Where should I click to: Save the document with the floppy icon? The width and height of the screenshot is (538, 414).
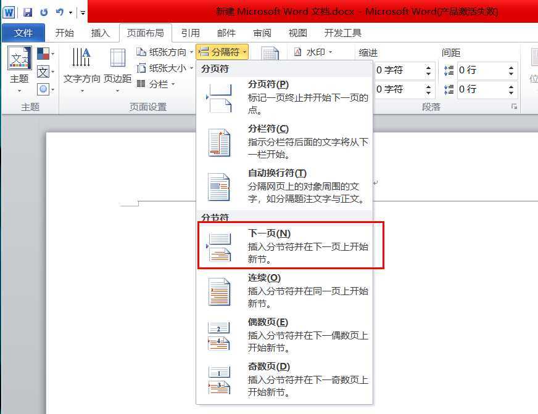tap(27, 13)
